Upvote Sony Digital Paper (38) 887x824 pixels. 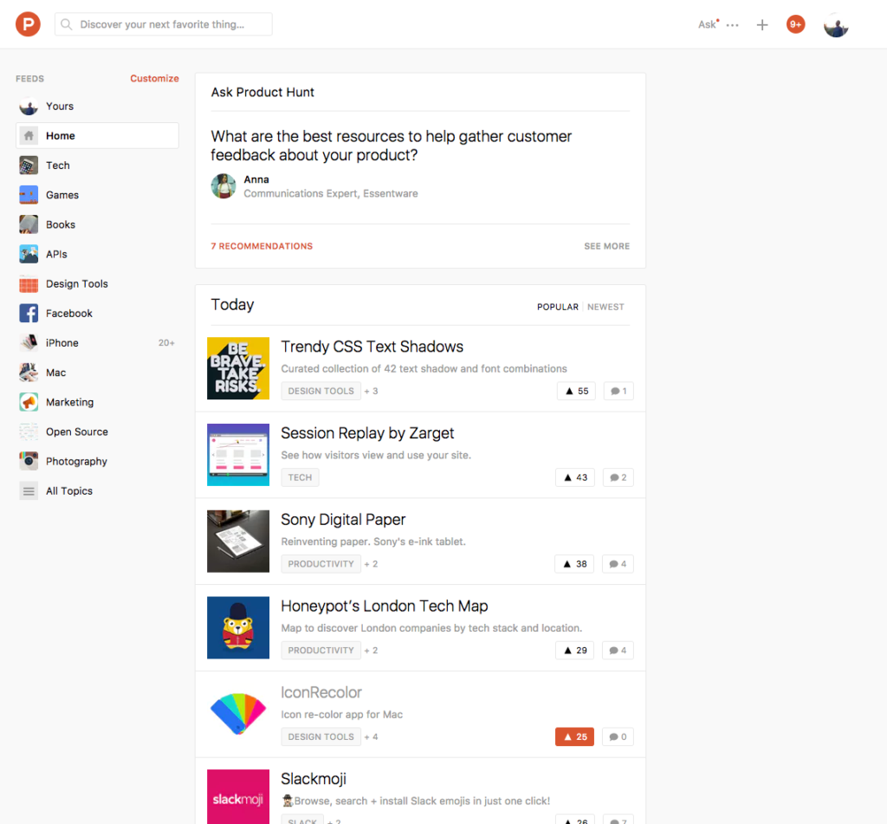[575, 564]
